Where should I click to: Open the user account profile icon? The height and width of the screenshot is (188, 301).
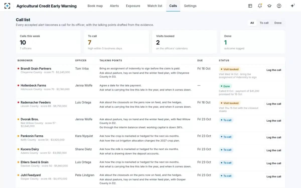click(279, 6)
